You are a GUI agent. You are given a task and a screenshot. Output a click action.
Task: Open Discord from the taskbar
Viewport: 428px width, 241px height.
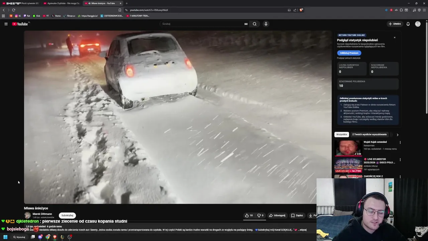pyautogui.click(x=40, y=237)
